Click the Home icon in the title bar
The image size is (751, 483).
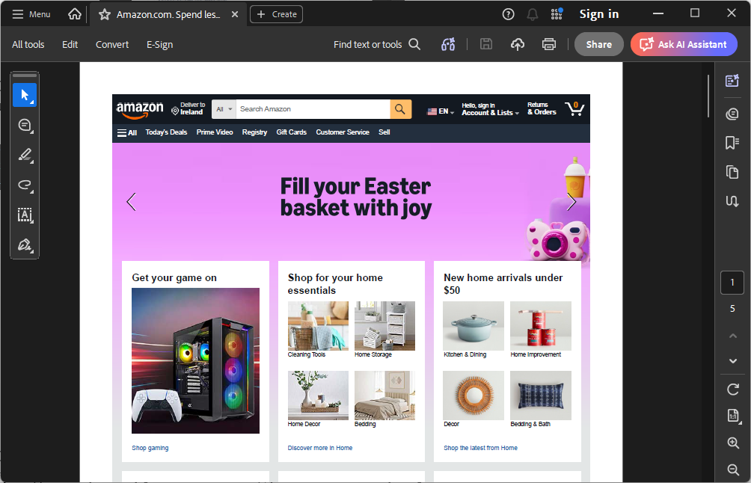74,13
